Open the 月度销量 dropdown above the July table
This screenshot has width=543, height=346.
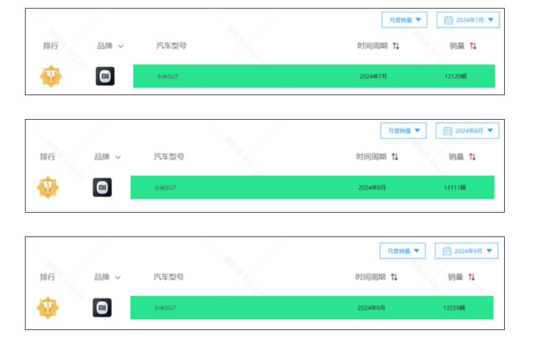tap(405, 20)
